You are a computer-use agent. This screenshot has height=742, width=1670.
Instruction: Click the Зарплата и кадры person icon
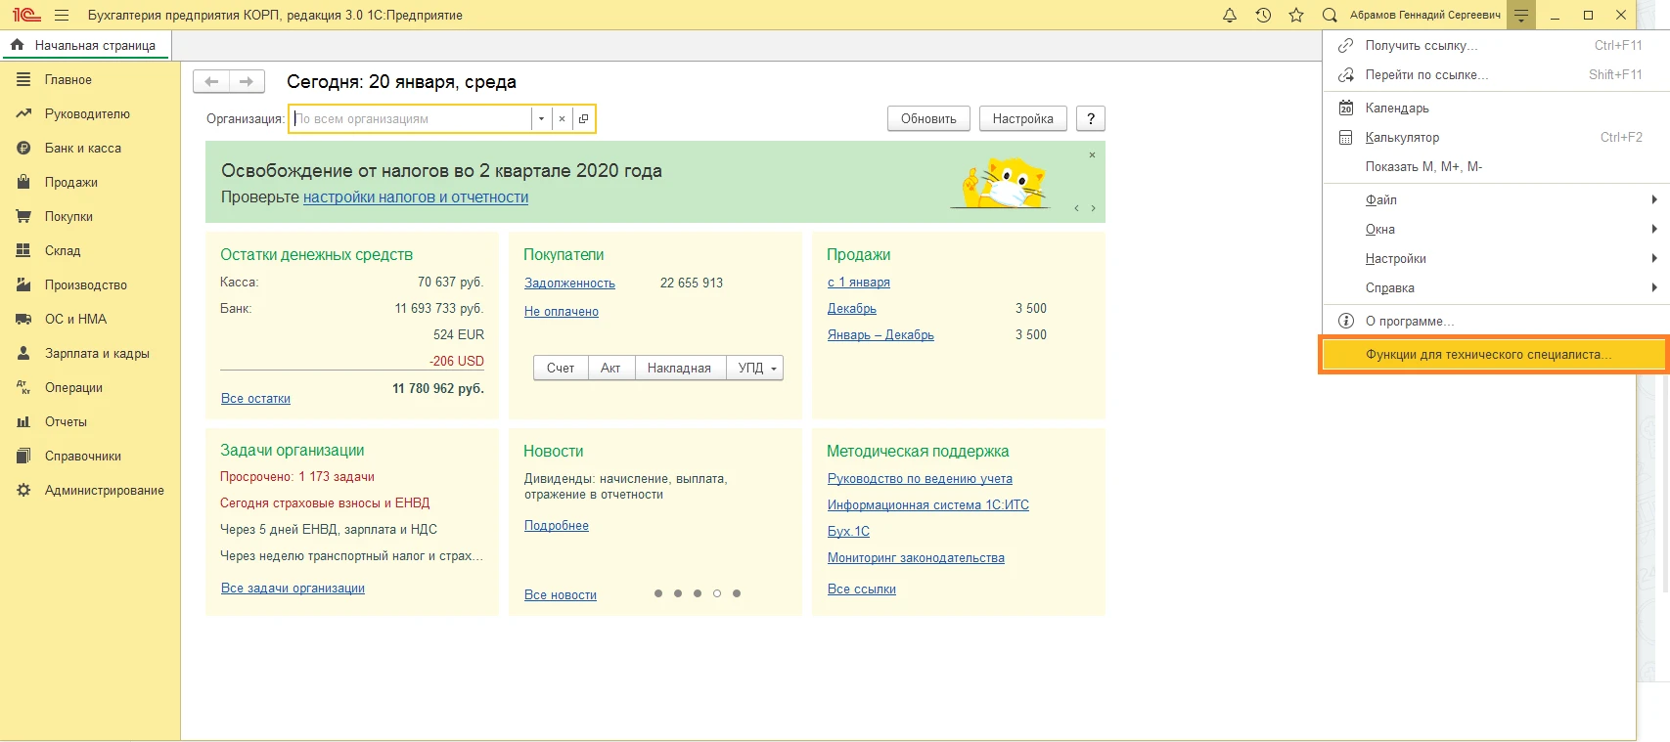point(23,354)
